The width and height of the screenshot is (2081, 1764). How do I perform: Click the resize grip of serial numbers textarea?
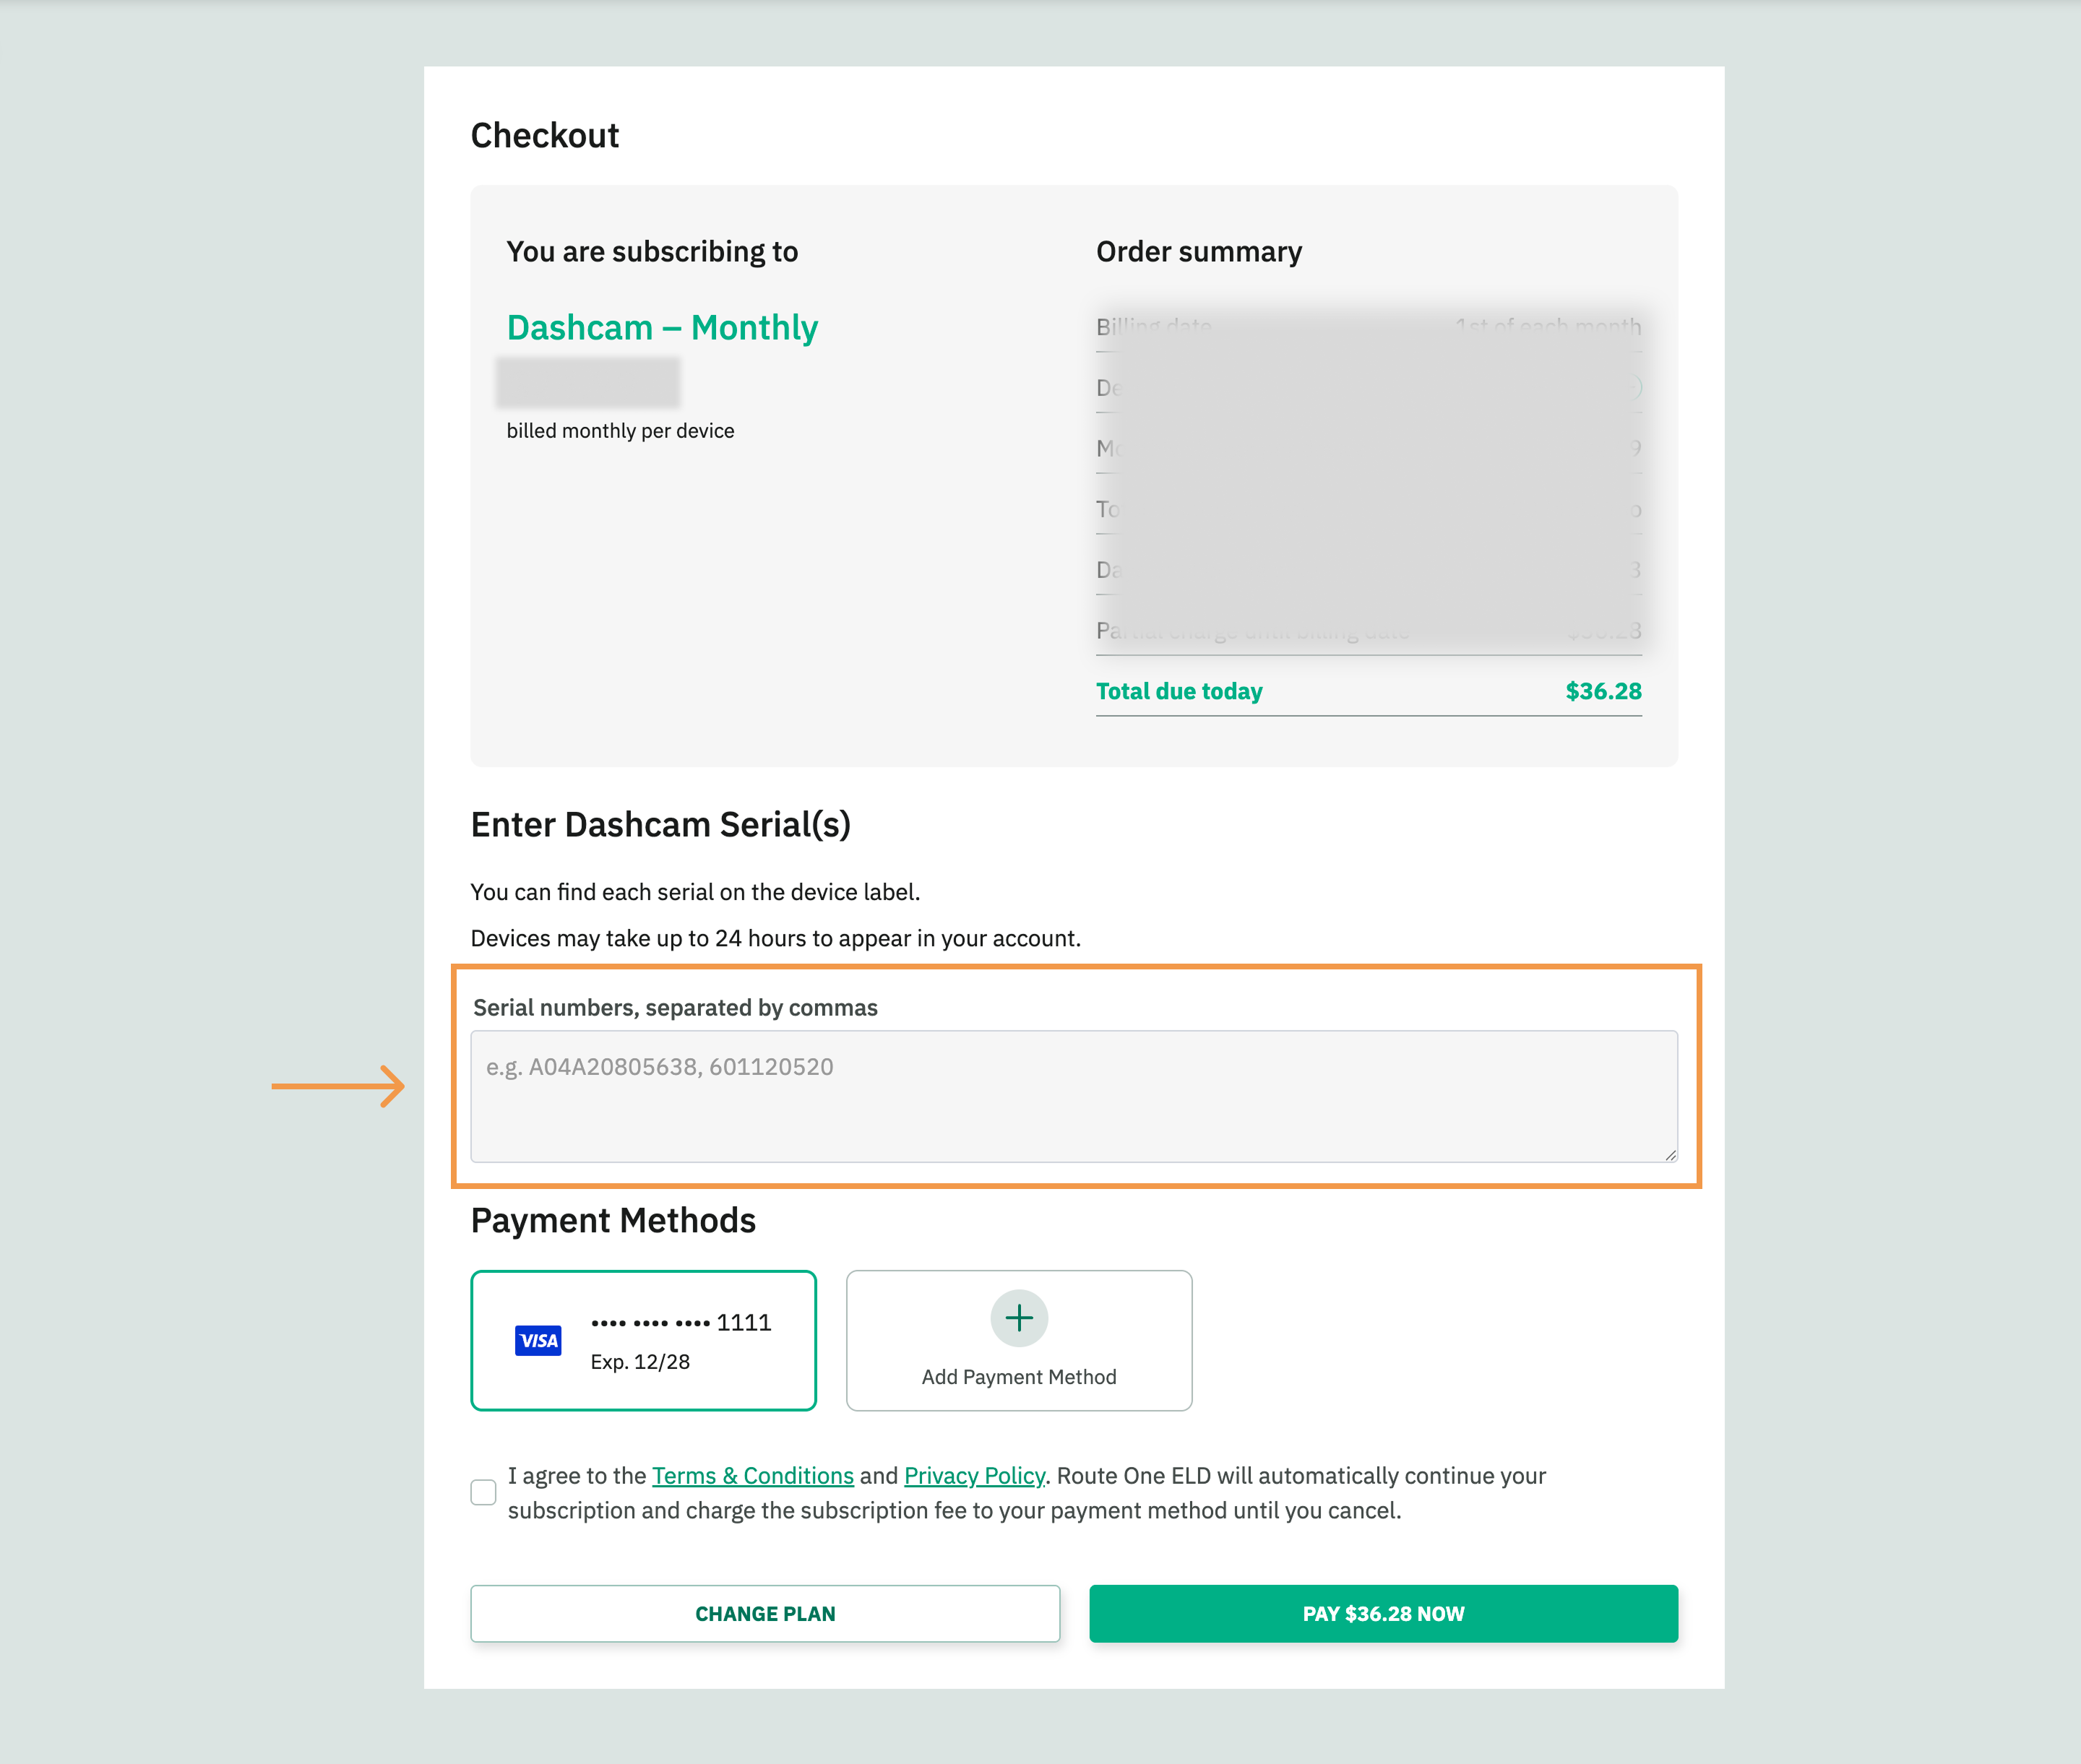click(x=1670, y=1154)
